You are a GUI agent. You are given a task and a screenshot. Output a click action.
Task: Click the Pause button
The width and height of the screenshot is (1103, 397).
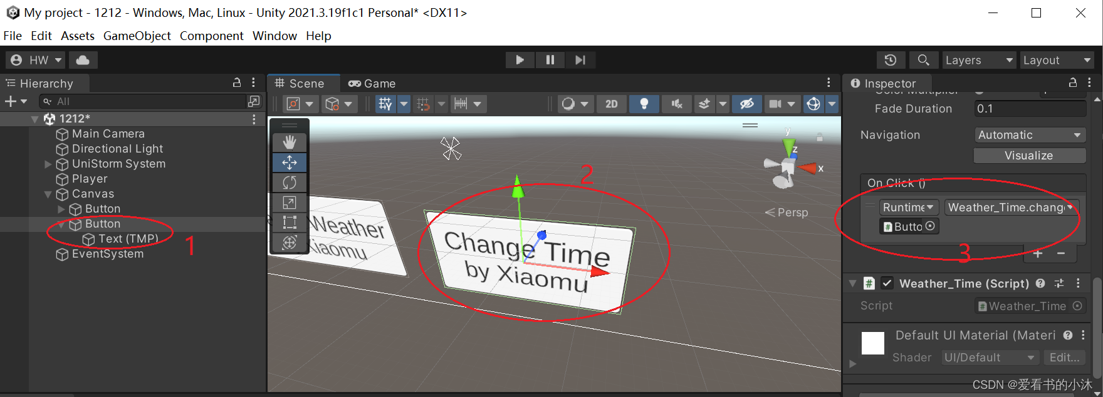pos(550,60)
